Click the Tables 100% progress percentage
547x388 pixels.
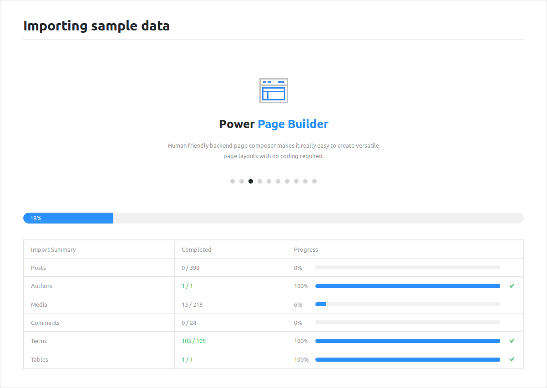coord(301,359)
